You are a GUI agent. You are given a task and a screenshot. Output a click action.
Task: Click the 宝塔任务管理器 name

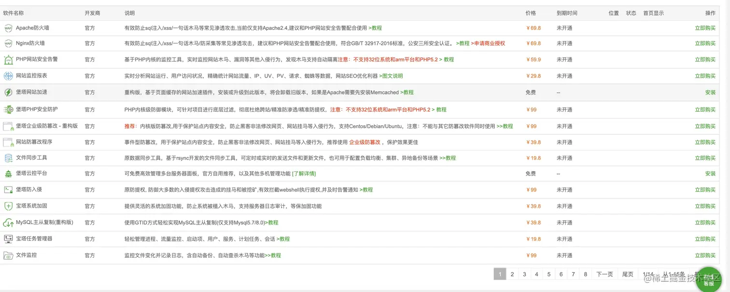34,238
